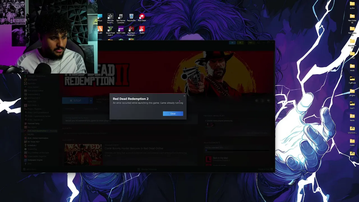Open Riot Client desktop shortcut
The width and height of the screenshot is (359, 202).
[142, 18]
